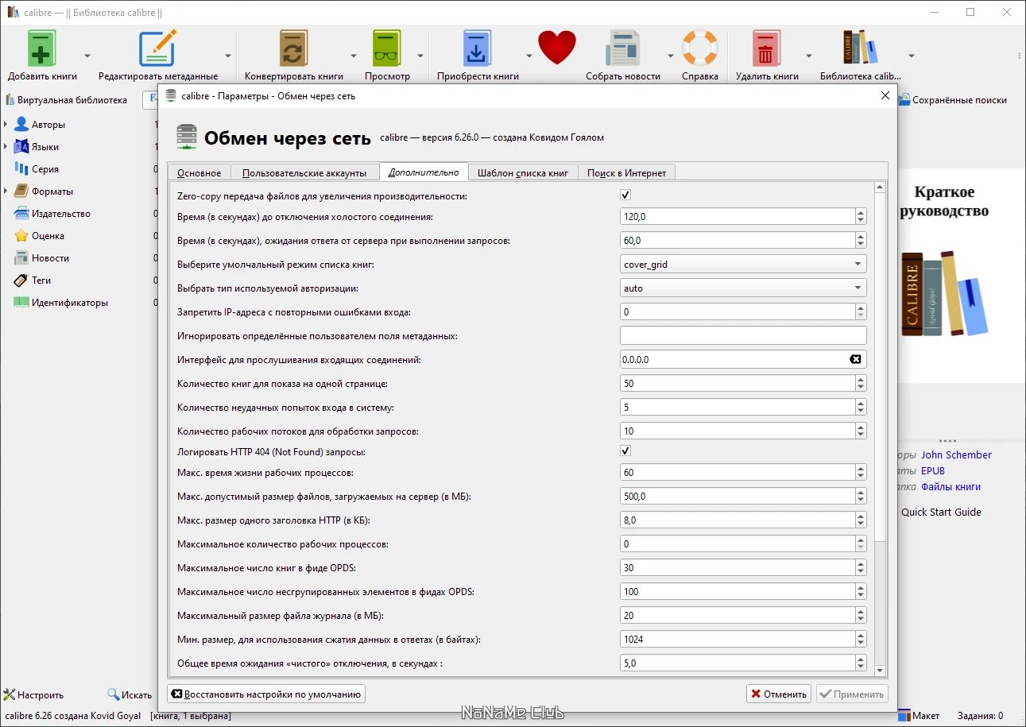The height and width of the screenshot is (727, 1026).
Task: Open Edit metadata (Редактировать метаданные) tool
Action: coord(157,48)
